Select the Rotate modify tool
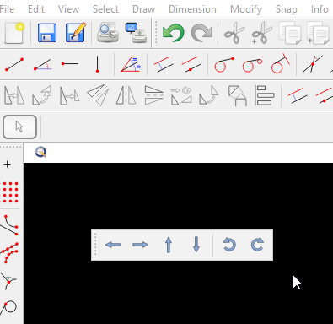Image resolution: width=333 pixels, height=324 pixels. coord(42,95)
